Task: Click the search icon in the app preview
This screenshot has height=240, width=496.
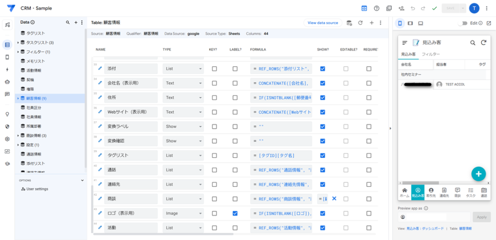Action: 473,43
